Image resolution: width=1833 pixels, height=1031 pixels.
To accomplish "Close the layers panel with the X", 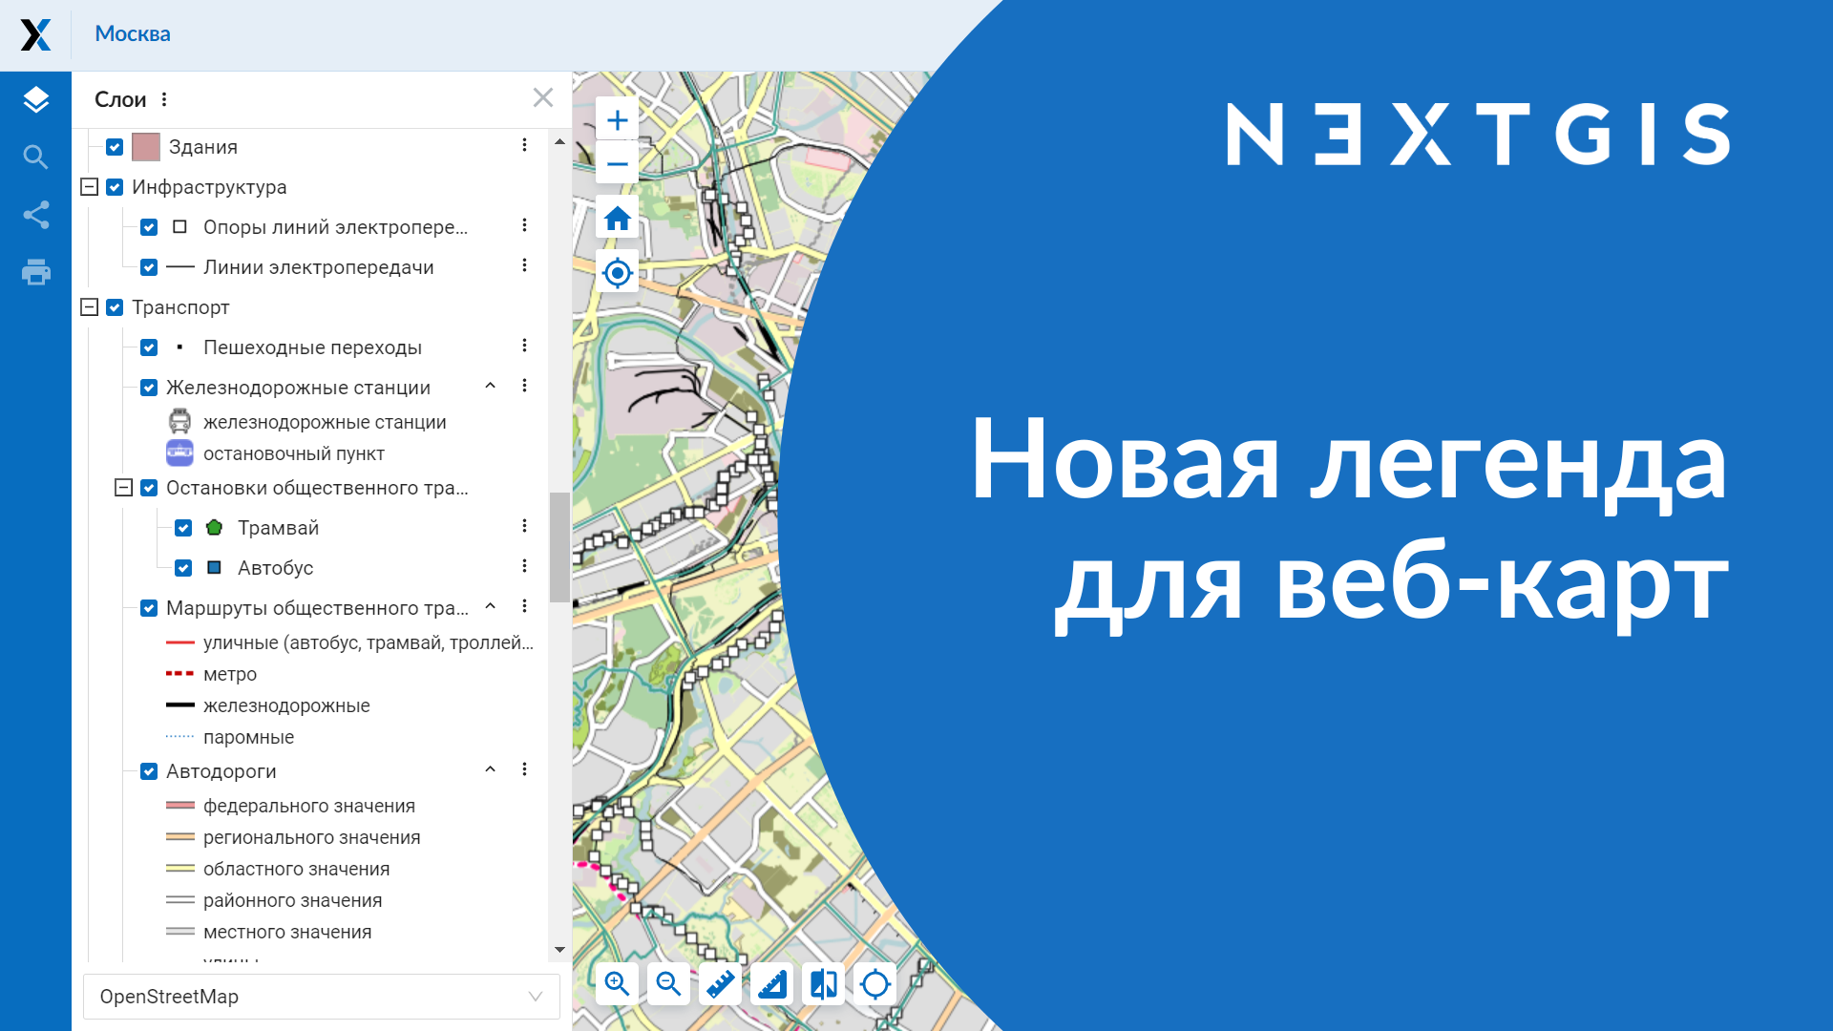I will [543, 97].
